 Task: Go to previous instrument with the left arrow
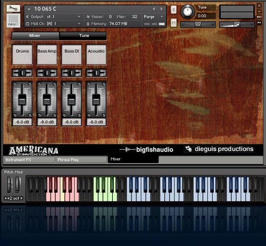(x=154, y=9)
